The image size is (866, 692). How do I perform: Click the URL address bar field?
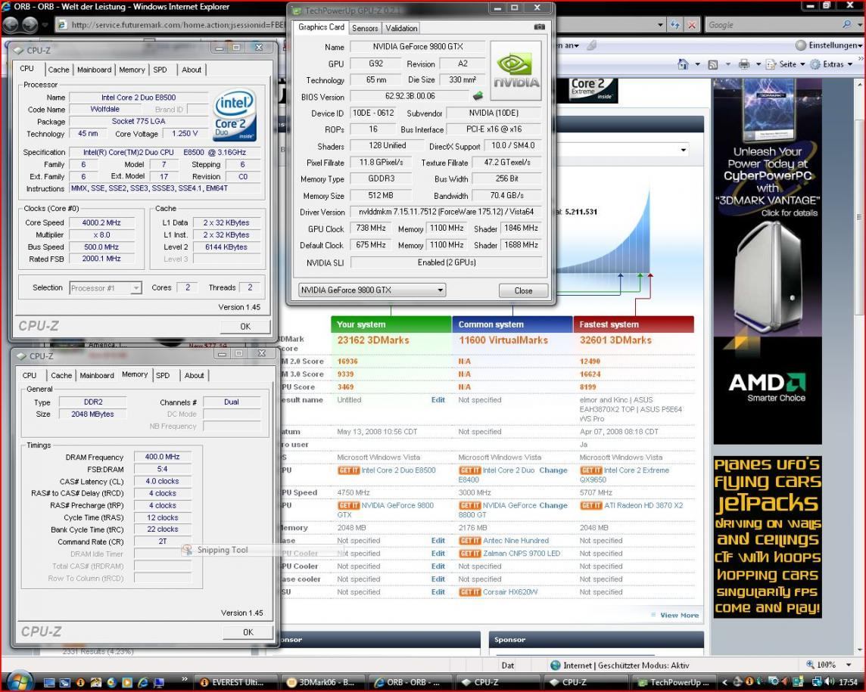tap(359, 25)
